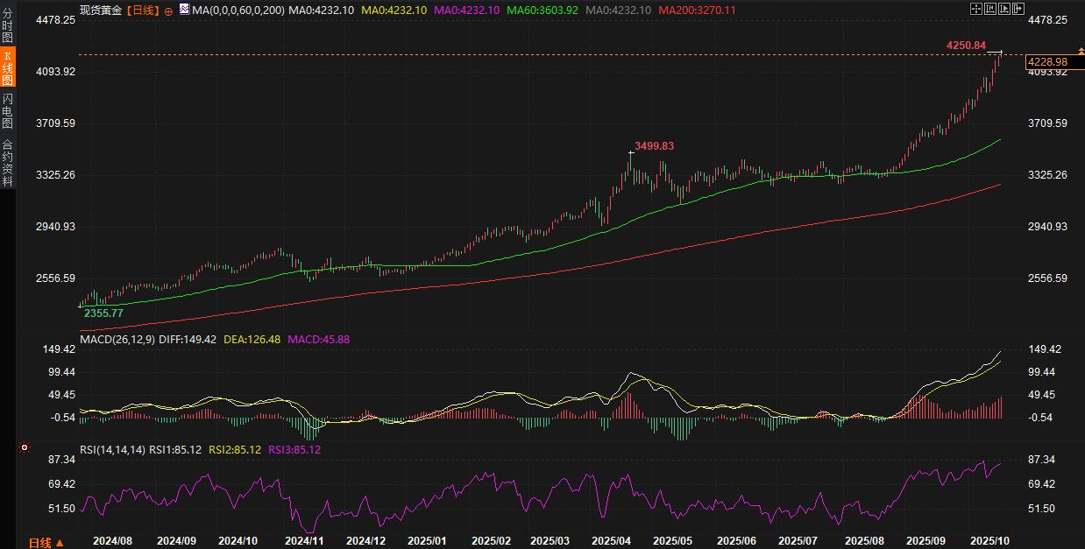Screen dimensions: 1085x549
Task: Click the rightmost top-right toolbar icon with arrow
Action: point(1018,9)
